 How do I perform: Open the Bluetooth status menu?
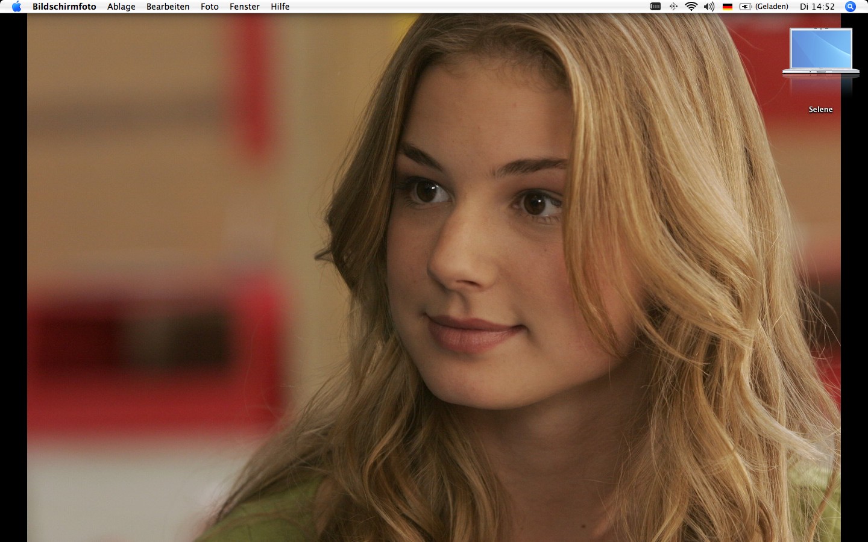point(673,7)
